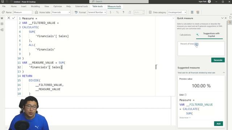Viewport: 232px width, 130px height.
Task: Switch to the Insert ribbon tab
Action: [x=24, y=6]
